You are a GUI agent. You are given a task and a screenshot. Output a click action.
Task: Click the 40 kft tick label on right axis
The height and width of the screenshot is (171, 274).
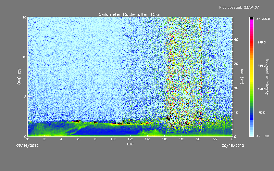coord(236,39)
